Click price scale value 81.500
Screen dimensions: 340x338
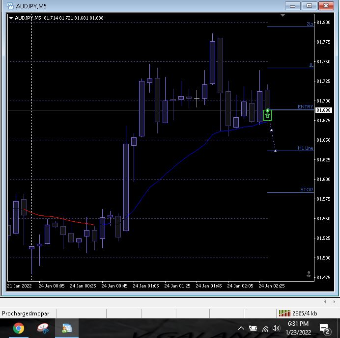point(323,258)
